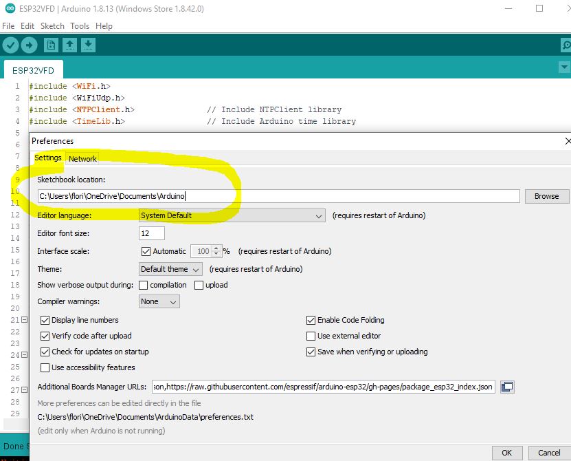
Task: Toggle Automatic interface scale checkbox
Action: pyautogui.click(x=146, y=251)
